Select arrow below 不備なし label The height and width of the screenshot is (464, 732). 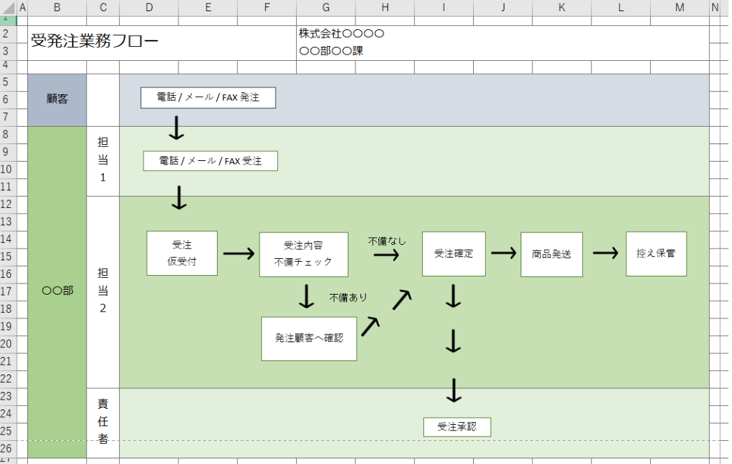(x=386, y=255)
